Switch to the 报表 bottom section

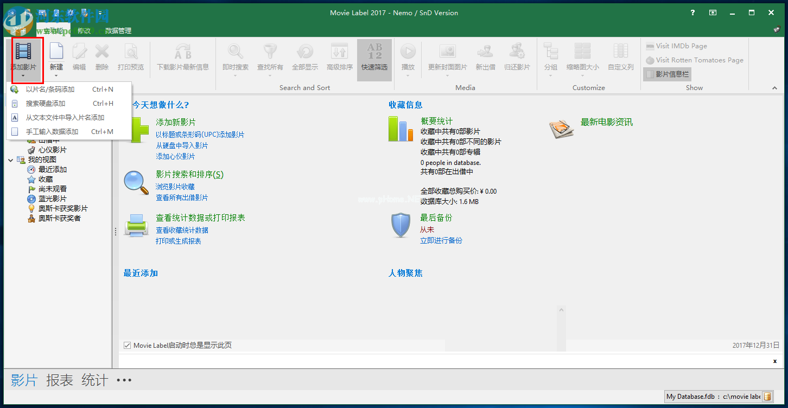click(x=60, y=380)
